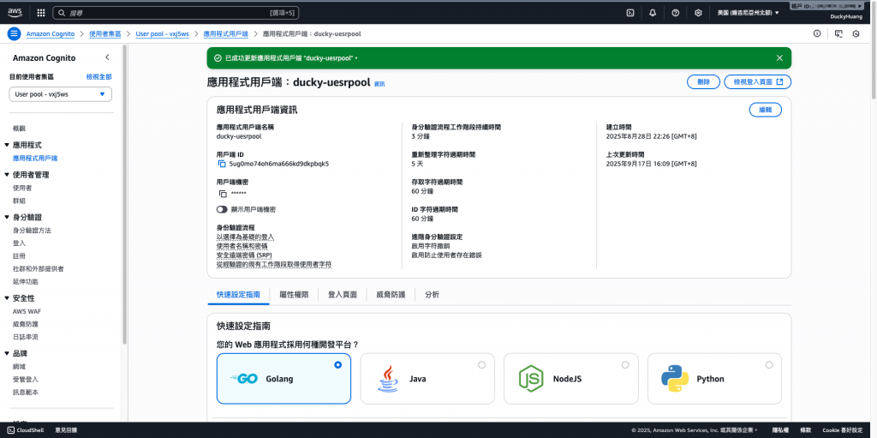Select the Java platform radio button
Image resolution: width=877 pixels, height=438 pixels.
[x=481, y=364]
